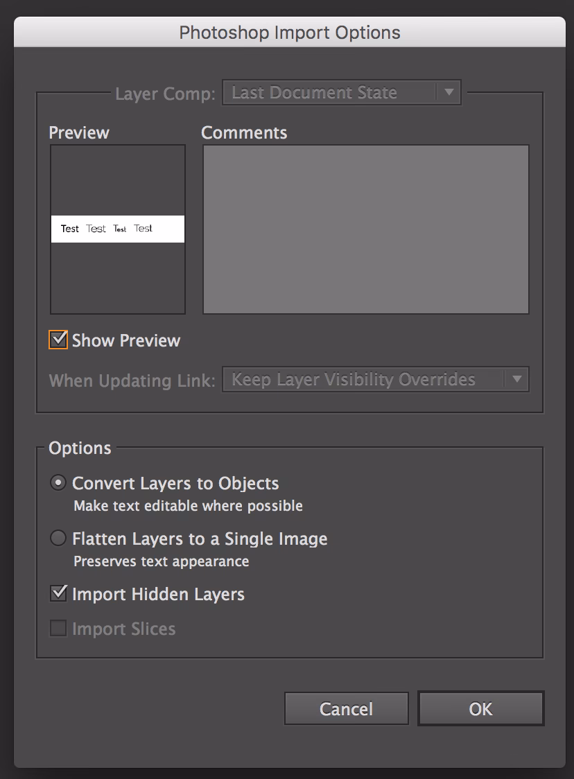Click the Cancel button
The height and width of the screenshot is (779, 574).
(x=346, y=708)
